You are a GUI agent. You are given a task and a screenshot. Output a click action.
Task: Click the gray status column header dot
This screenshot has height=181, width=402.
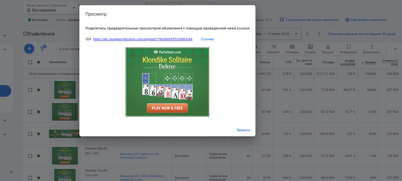tap(39, 62)
